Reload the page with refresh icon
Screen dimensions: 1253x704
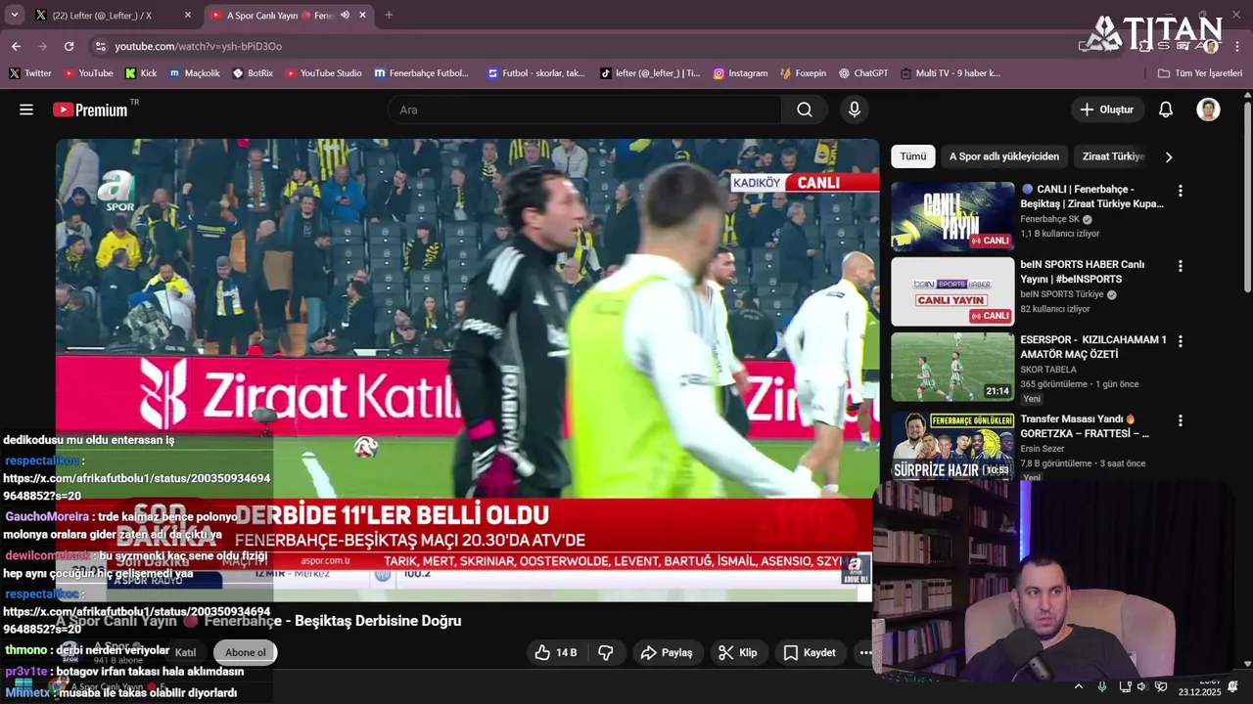pyautogui.click(x=69, y=46)
